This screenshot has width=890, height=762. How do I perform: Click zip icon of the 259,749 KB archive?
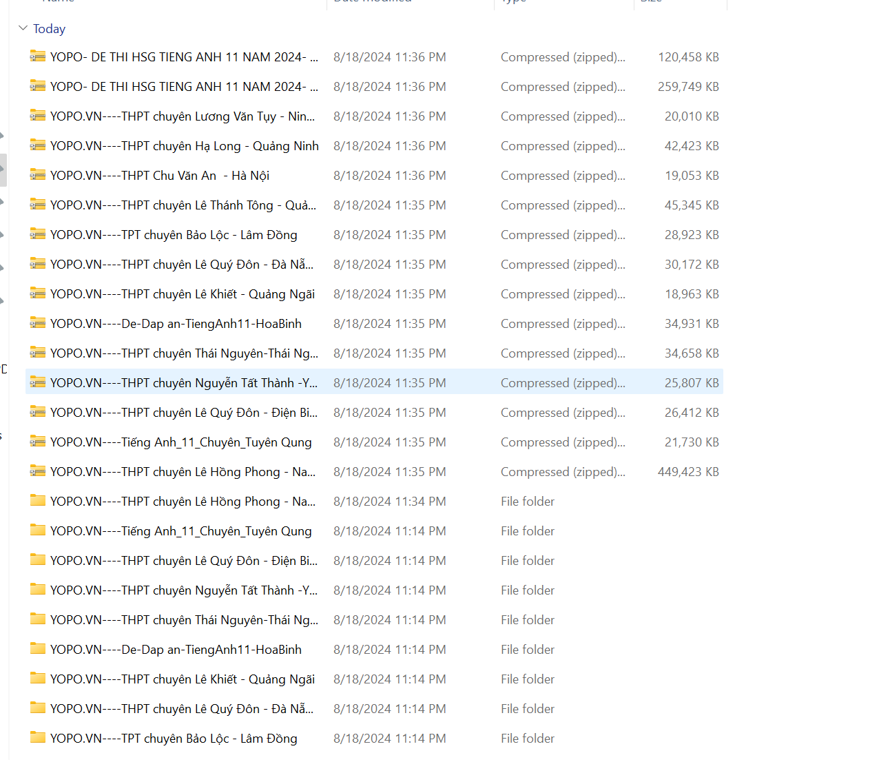click(x=38, y=86)
